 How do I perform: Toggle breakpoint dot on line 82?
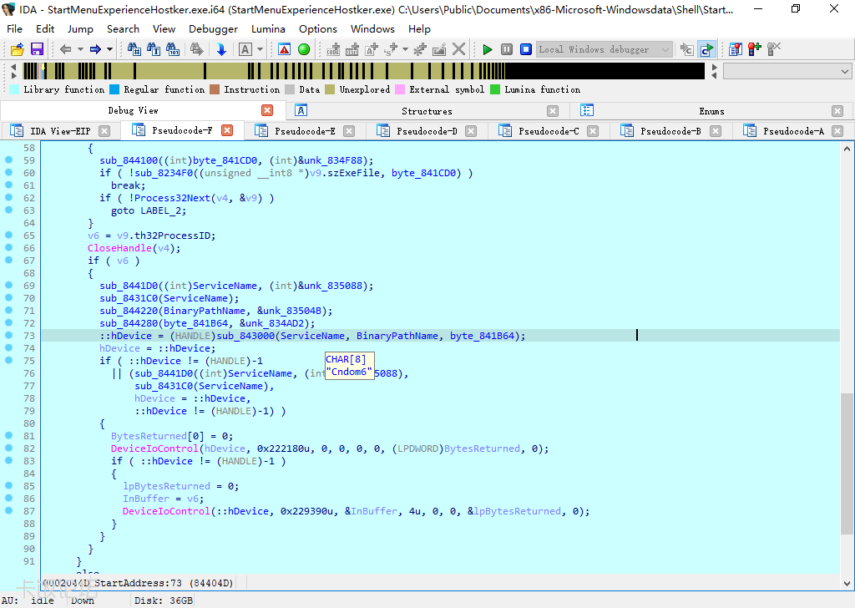pyautogui.click(x=9, y=448)
